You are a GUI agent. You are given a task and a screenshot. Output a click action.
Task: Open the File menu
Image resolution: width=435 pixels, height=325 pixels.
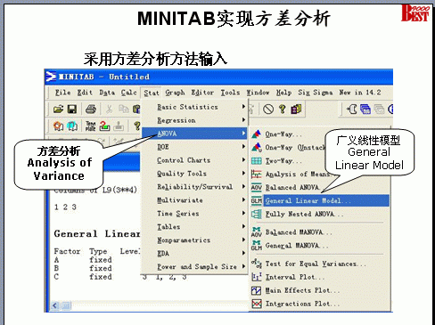coord(62,93)
